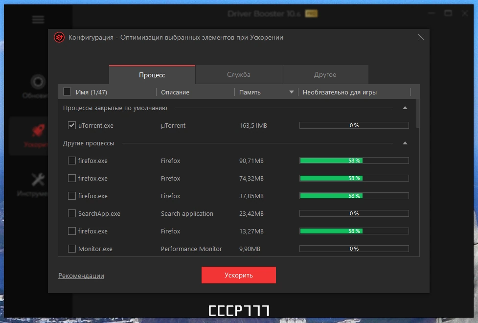The width and height of the screenshot is (478, 323).
Task: Select the 163,51MB memory value
Action: tap(253, 125)
